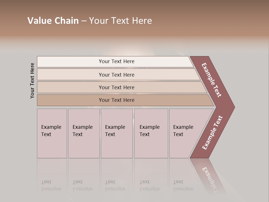Viewport: 269px width, 202px height.
Task: Click the darkest bottom "Your Text Here" bar
Action: [116, 100]
